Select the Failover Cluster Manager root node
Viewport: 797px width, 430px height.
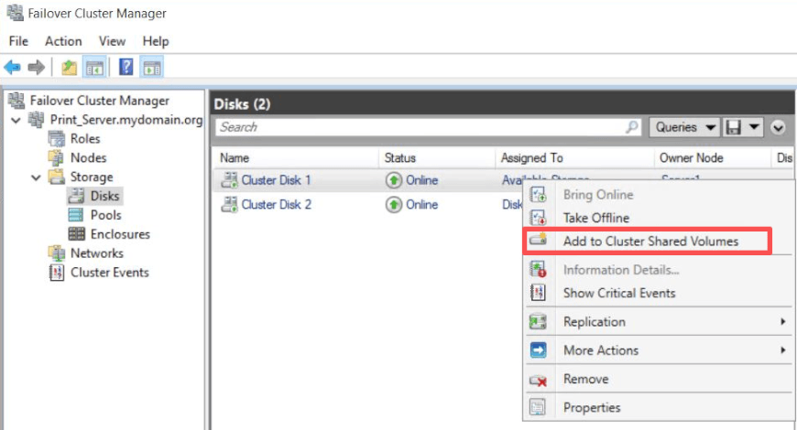point(99,101)
